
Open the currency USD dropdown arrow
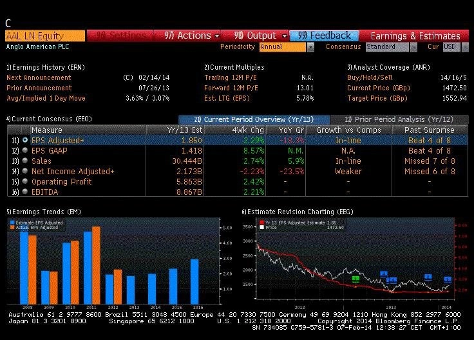click(x=465, y=47)
